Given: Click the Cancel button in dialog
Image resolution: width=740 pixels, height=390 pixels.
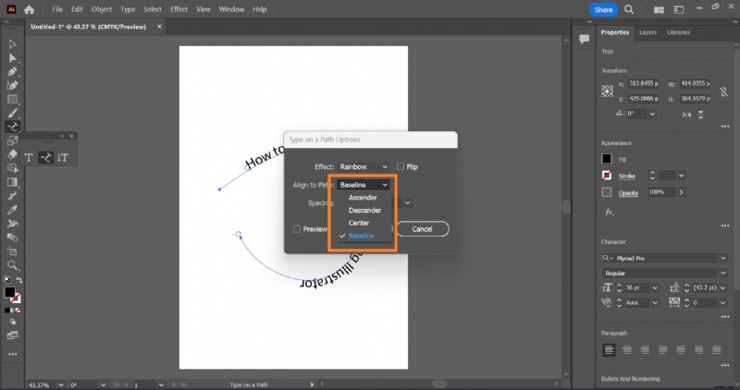Looking at the screenshot, I should pos(422,229).
